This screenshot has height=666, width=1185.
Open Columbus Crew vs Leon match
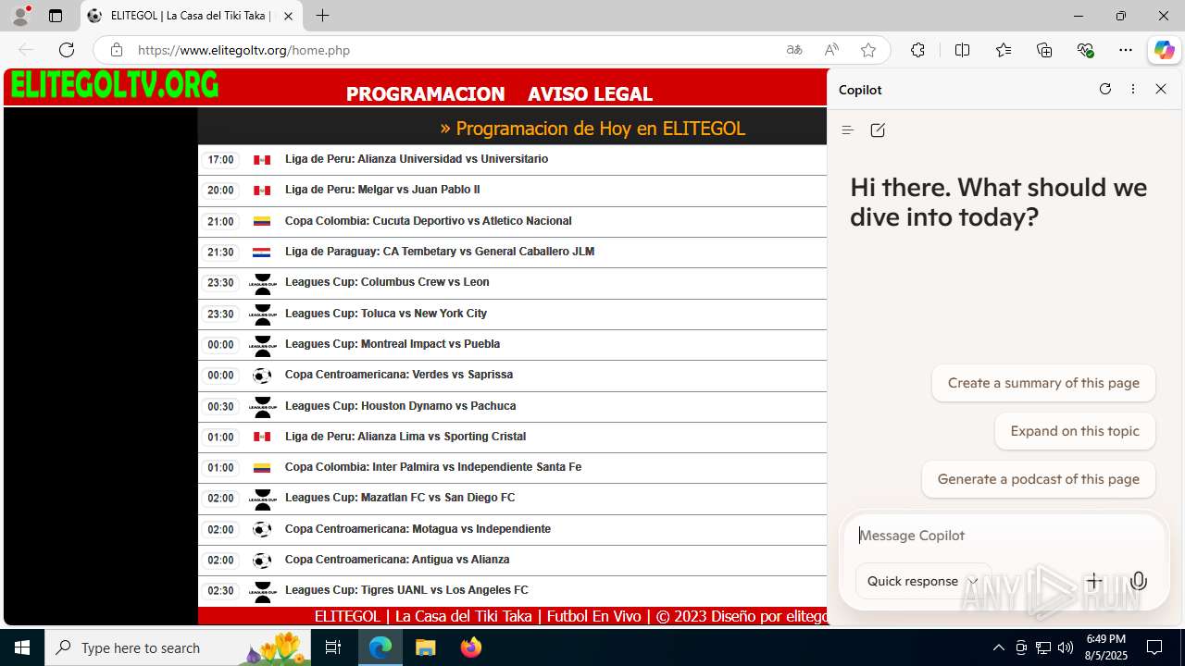[387, 282]
